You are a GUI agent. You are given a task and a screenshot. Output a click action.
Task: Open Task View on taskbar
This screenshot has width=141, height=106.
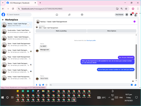(12, 98)
